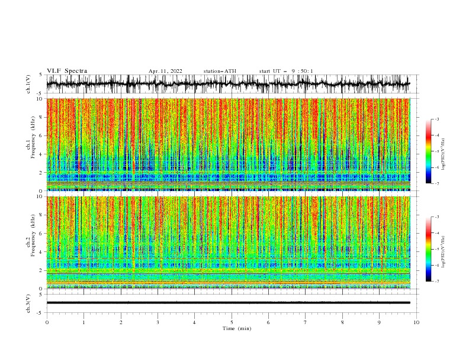Click inside the ch.2 spectrogram panel
The width and height of the screenshot is (469, 362).
(x=229, y=243)
